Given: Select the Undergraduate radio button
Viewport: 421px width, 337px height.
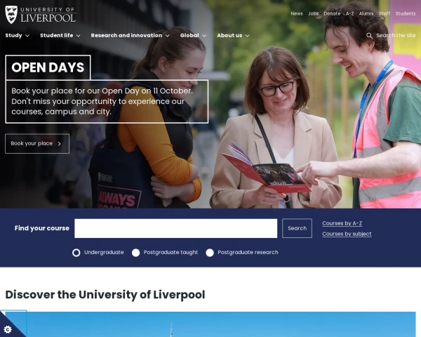Looking at the screenshot, I should 76,253.
